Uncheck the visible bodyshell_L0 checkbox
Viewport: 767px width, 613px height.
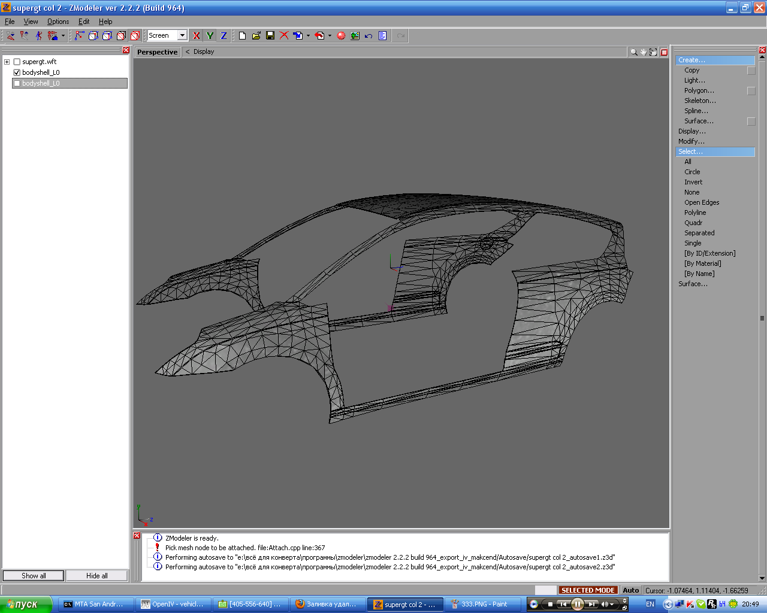point(17,72)
